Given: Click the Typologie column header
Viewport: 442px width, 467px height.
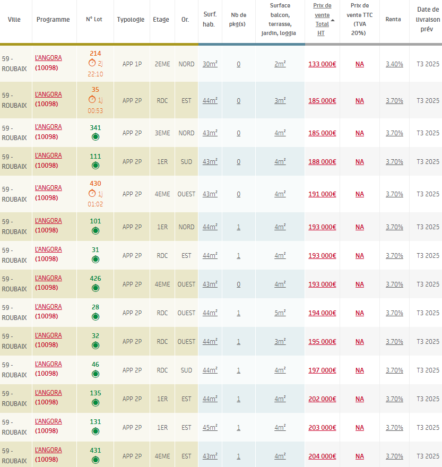Looking at the screenshot, I should [x=131, y=20].
